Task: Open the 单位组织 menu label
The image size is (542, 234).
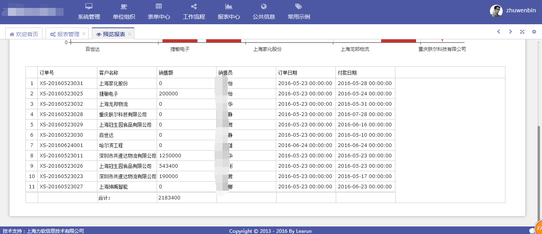Action: coord(124,17)
